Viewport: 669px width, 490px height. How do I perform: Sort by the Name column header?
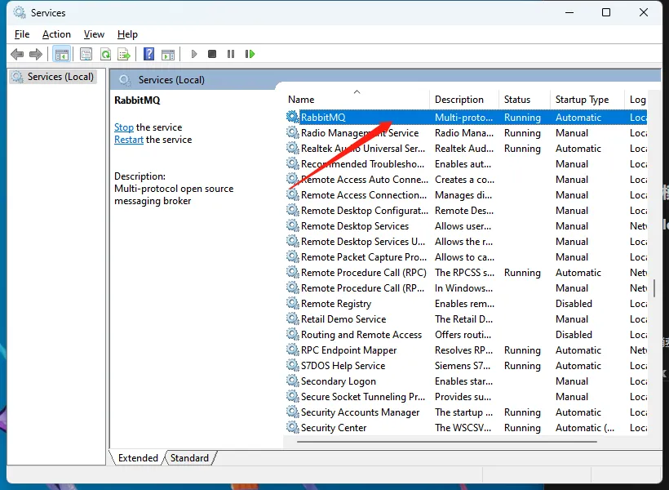click(x=357, y=100)
